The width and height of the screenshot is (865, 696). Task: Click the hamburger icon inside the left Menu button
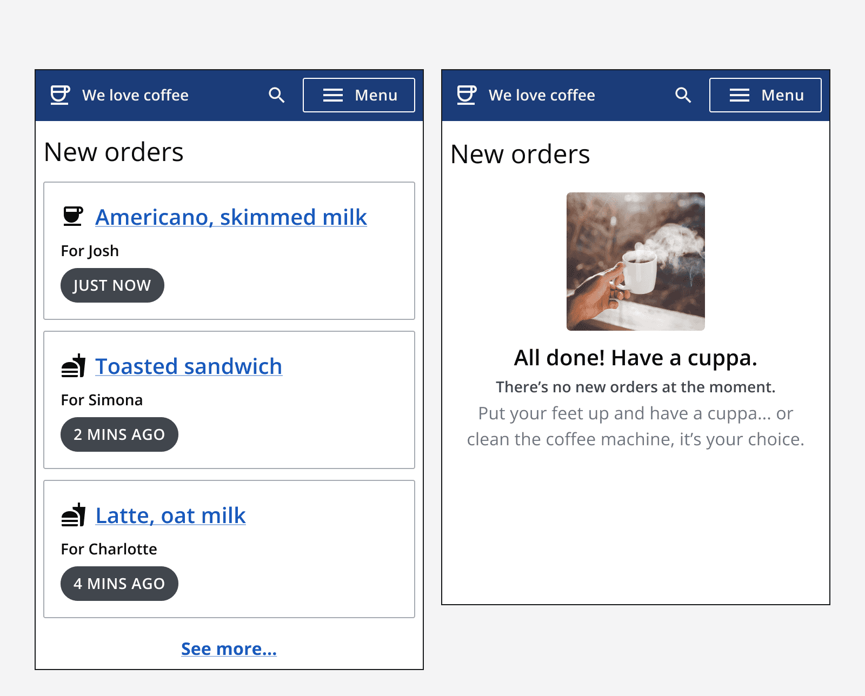click(x=333, y=95)
